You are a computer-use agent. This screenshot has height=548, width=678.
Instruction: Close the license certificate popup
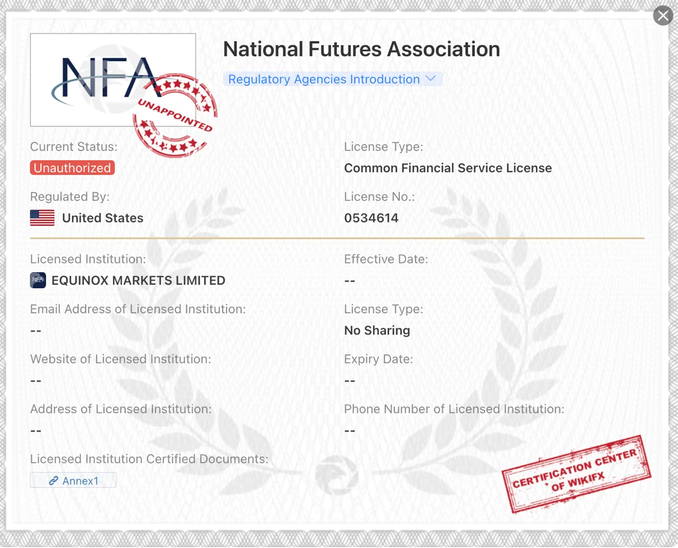(663, 15)
